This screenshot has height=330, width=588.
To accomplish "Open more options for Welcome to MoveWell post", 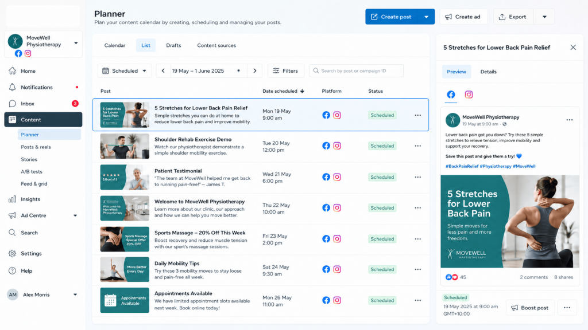I will pyautogui.click(x=418, y=207).
